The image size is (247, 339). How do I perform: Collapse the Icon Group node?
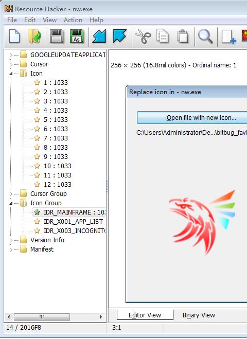[x=11, y=203]
